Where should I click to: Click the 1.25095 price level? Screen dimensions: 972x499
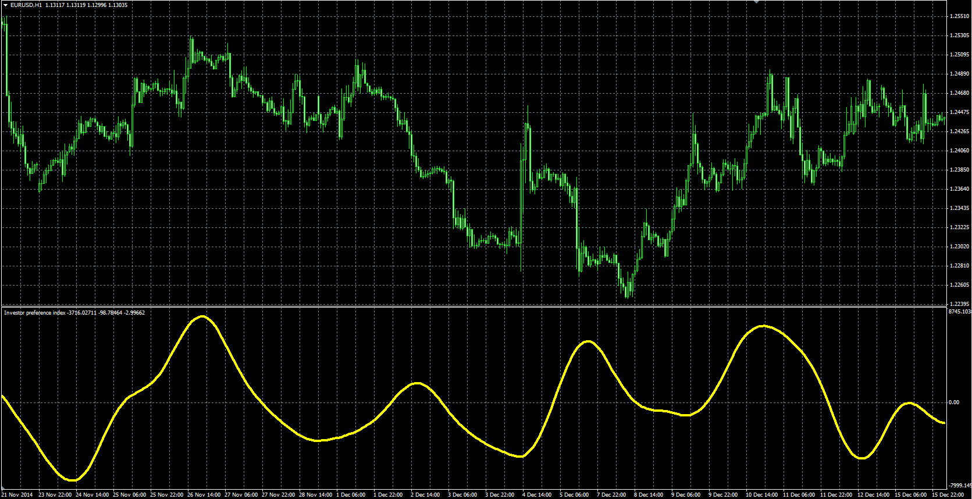point(959,55)
